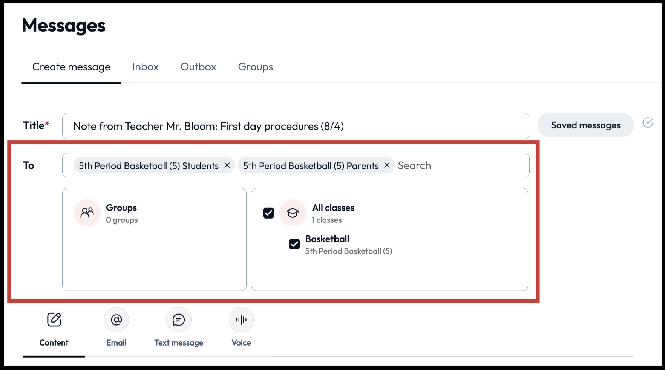Click the checkmark circle icon beside Saved messages
665x370 pixels.
(648, 123)
